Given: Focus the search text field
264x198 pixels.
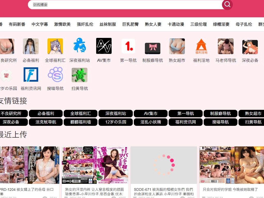Looking at the screenshot, I should (124, 5).
